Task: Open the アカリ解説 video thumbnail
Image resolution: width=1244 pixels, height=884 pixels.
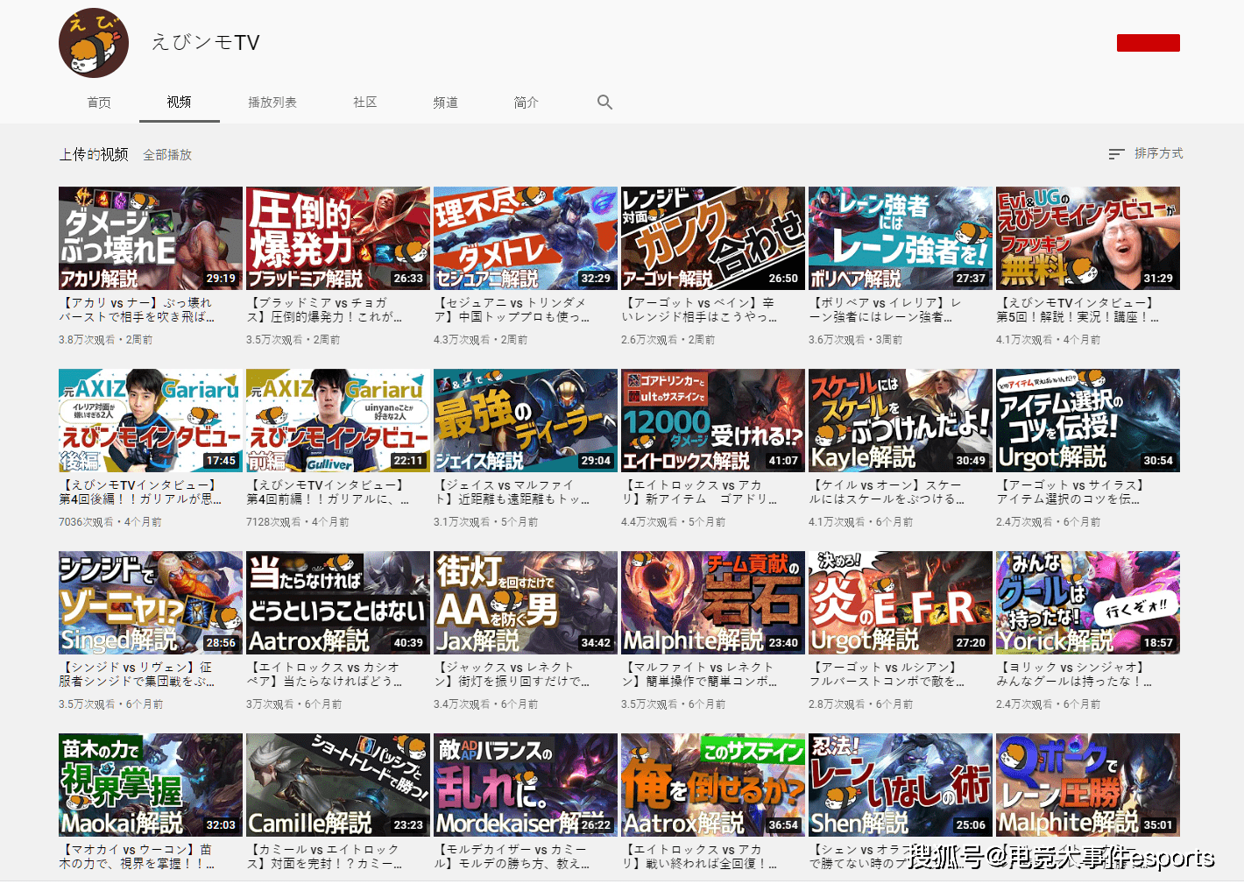Action: 151,238
